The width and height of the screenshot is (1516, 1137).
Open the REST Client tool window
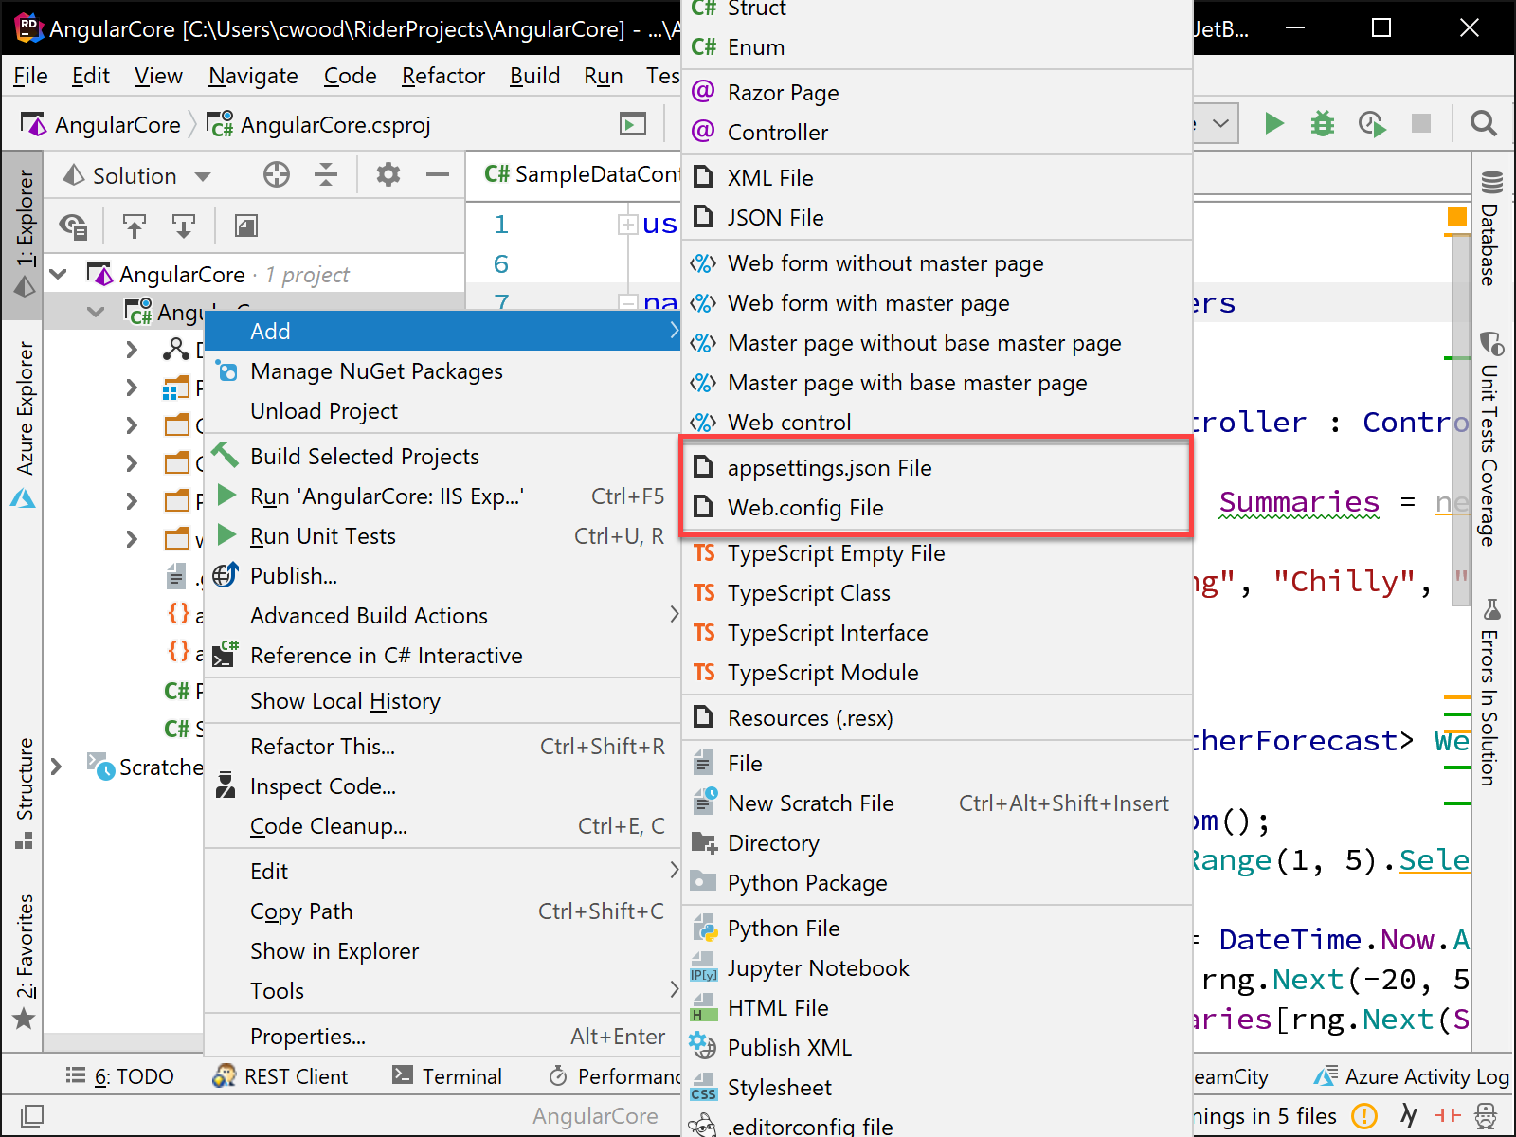point(280,1076)
